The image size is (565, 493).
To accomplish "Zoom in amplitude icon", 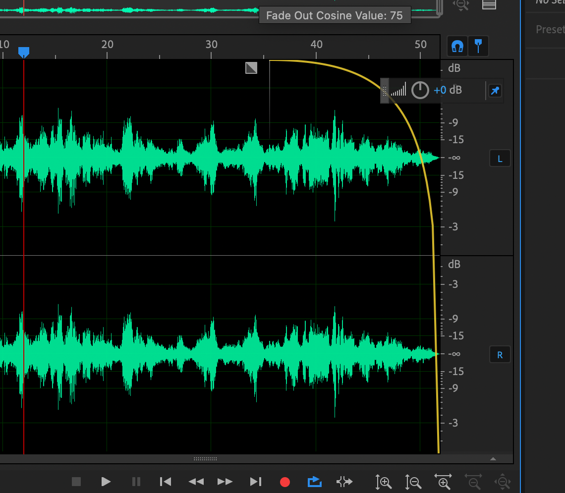I will click(x=384, y=482).
